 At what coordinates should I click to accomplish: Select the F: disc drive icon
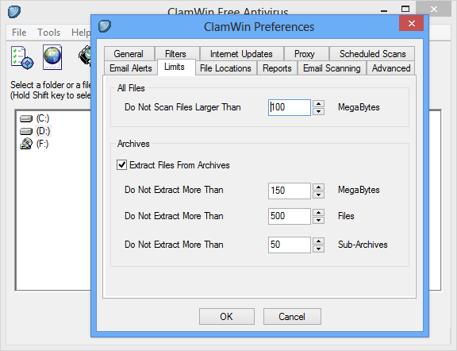[26, 144]
